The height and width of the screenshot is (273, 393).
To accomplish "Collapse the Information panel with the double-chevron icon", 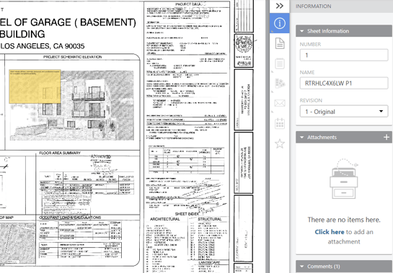I will pos(280,6).
